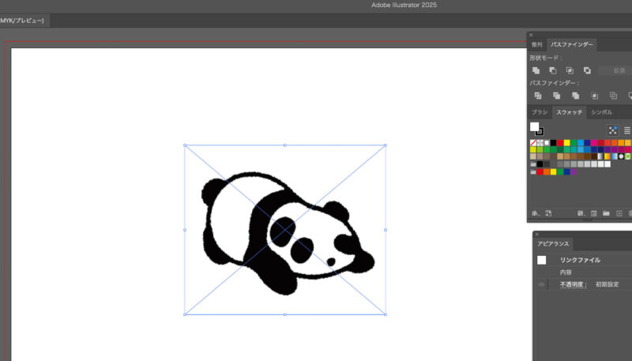
Task: Open the Swatch Libraries menu icon
Action: 536,213
